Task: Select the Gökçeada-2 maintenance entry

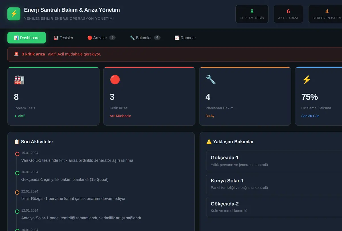Action: pyautogui.click(x=274, y=207)
